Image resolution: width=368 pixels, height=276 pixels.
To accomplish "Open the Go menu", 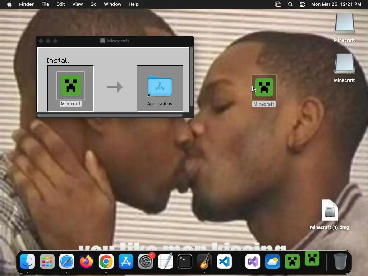I will point(93,4).
